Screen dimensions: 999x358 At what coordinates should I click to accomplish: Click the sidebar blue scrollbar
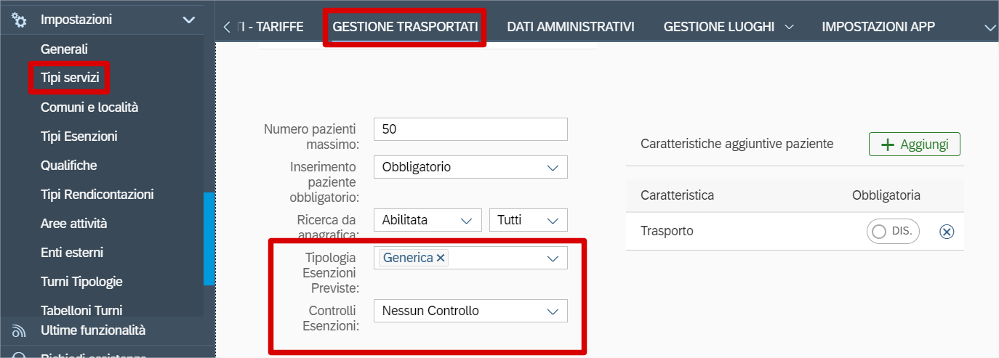(x=209, y=238)
